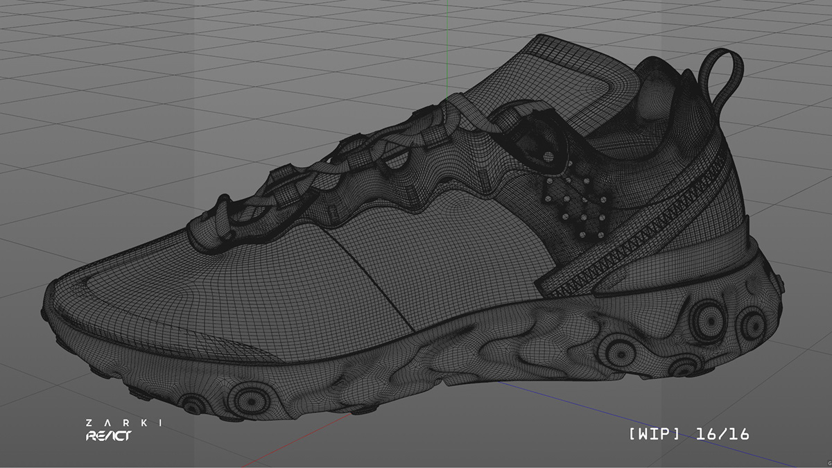The image size is (832, 468).
Task: Click the small G badge in bottom-right corner
Action: click(829, 463)
